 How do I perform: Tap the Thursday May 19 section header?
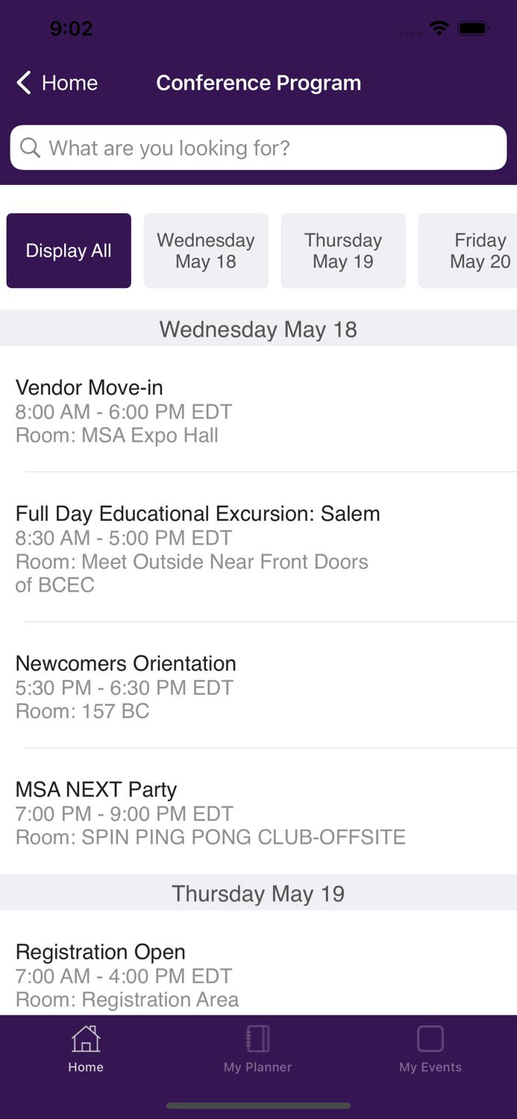258,893
